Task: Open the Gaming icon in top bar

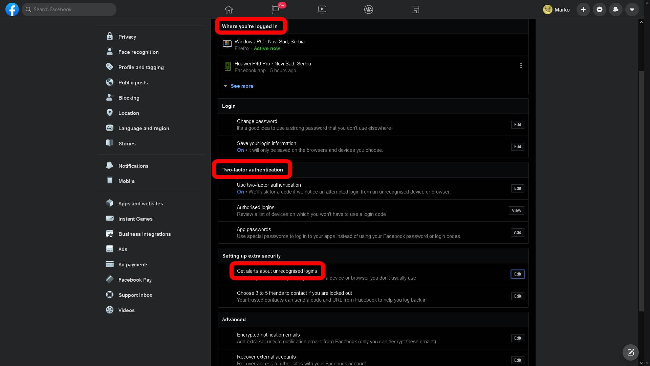Action: 415,9
